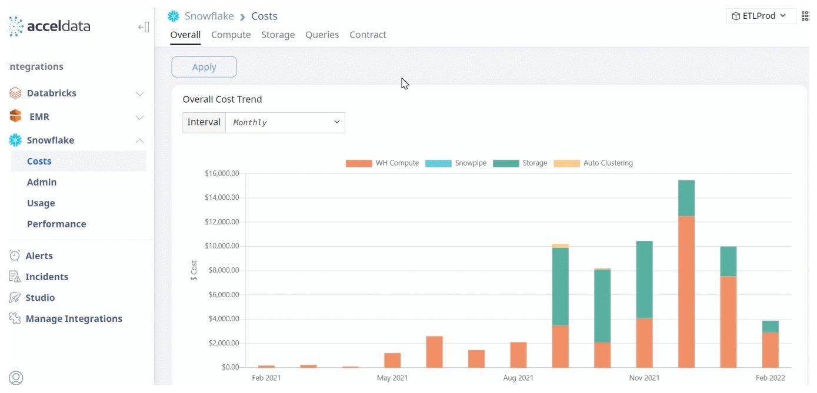Click the Feb 2022 bar's green storage segment
817x393 pixels.
point(771,327)
